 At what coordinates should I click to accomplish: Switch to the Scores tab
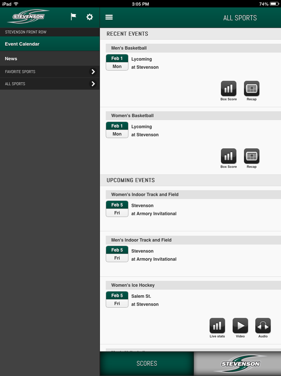click(147, 364)
